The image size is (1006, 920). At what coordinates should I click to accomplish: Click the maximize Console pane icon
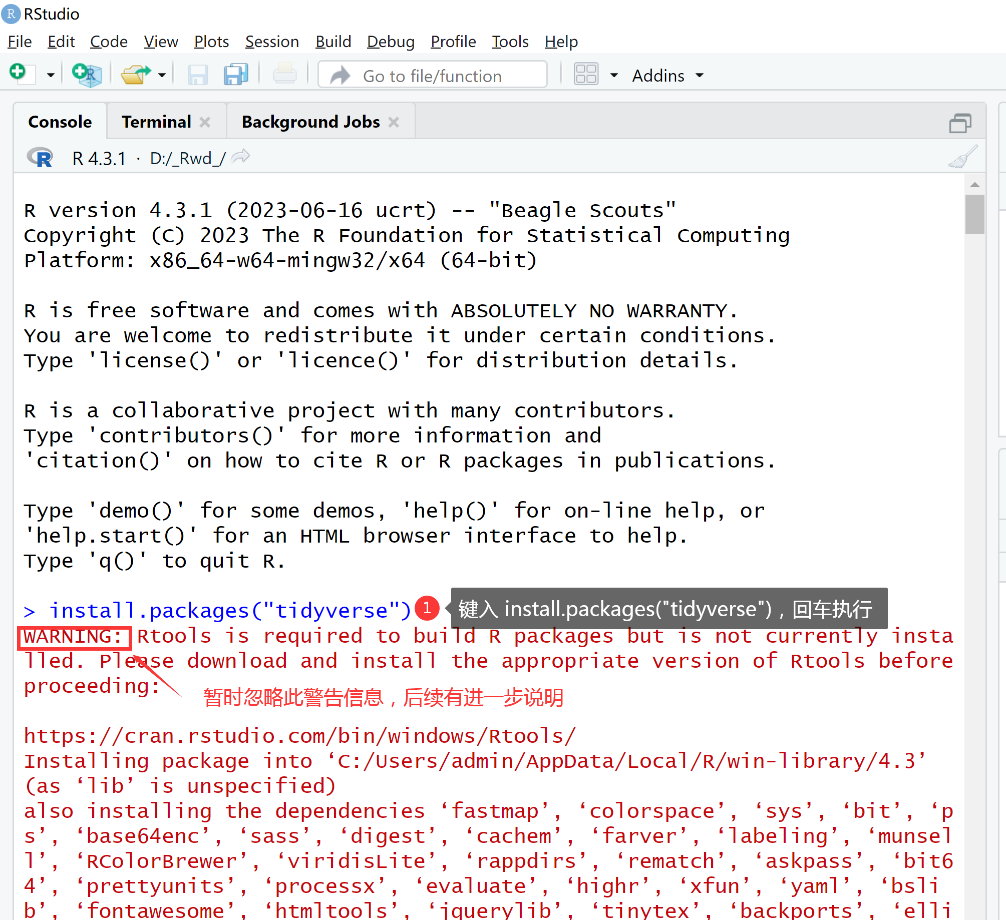coord(960,123)
